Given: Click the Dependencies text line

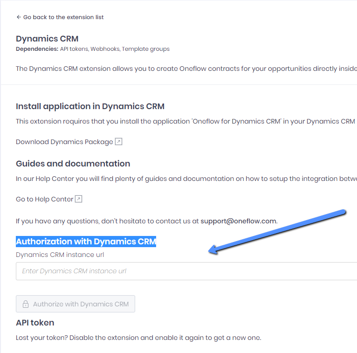Looking at the screenshot, I should 93,49.
